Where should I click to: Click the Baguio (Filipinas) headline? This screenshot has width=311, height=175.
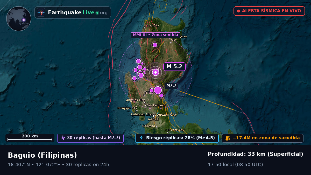coord(43,155)
